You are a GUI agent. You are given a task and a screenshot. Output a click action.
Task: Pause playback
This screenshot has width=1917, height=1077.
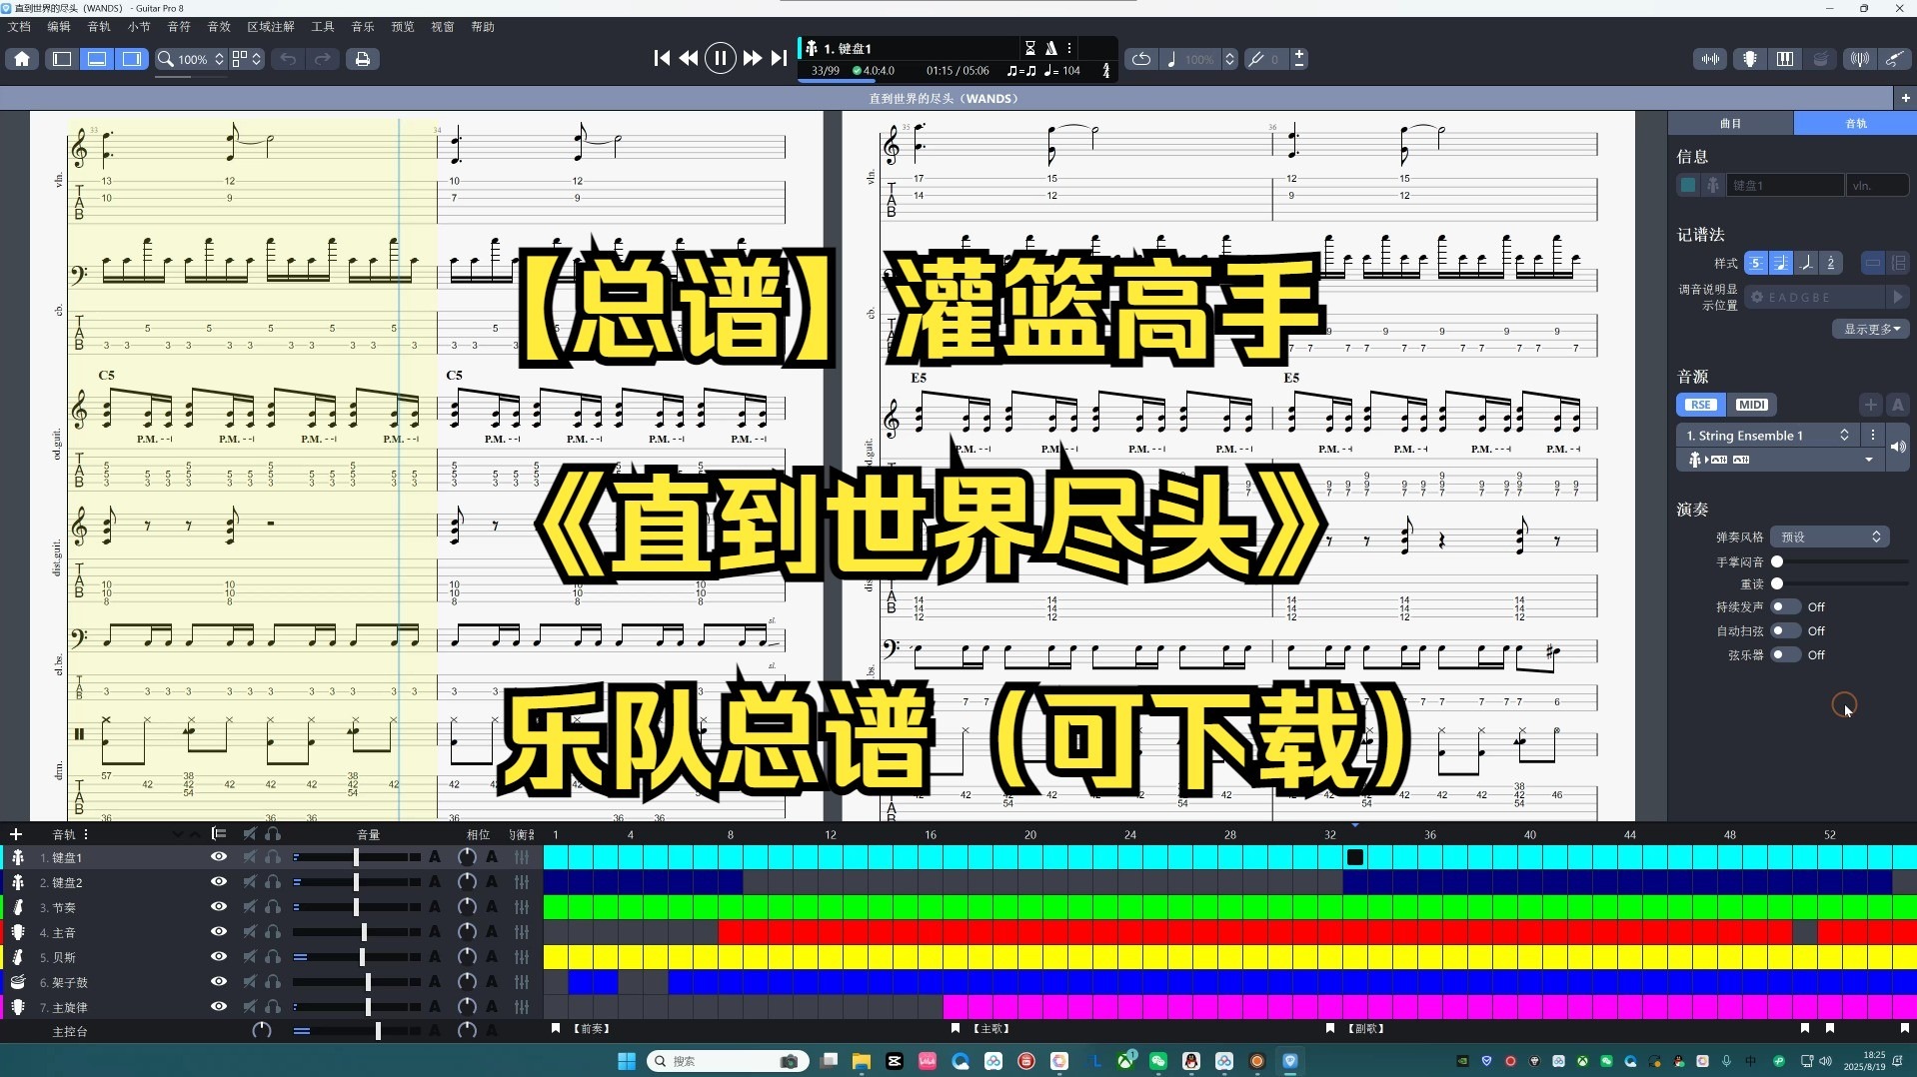point(720,59)
